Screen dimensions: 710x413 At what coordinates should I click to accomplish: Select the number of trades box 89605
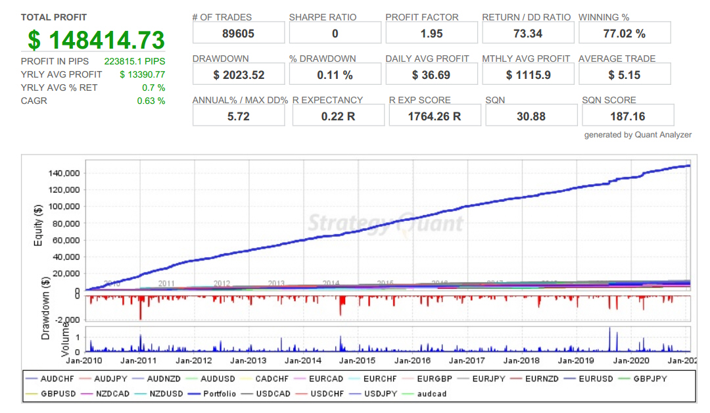(239, 34)
